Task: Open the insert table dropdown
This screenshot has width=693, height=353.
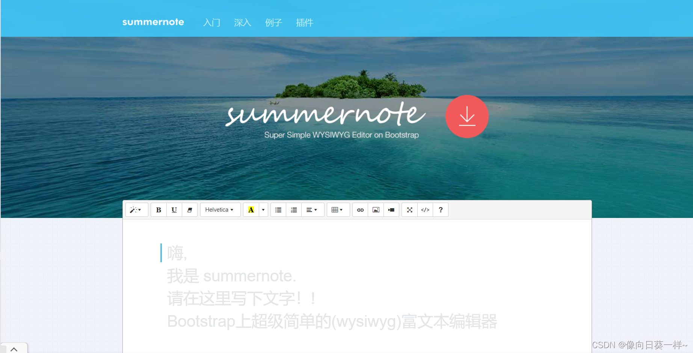Action: (x=338, y=210)
